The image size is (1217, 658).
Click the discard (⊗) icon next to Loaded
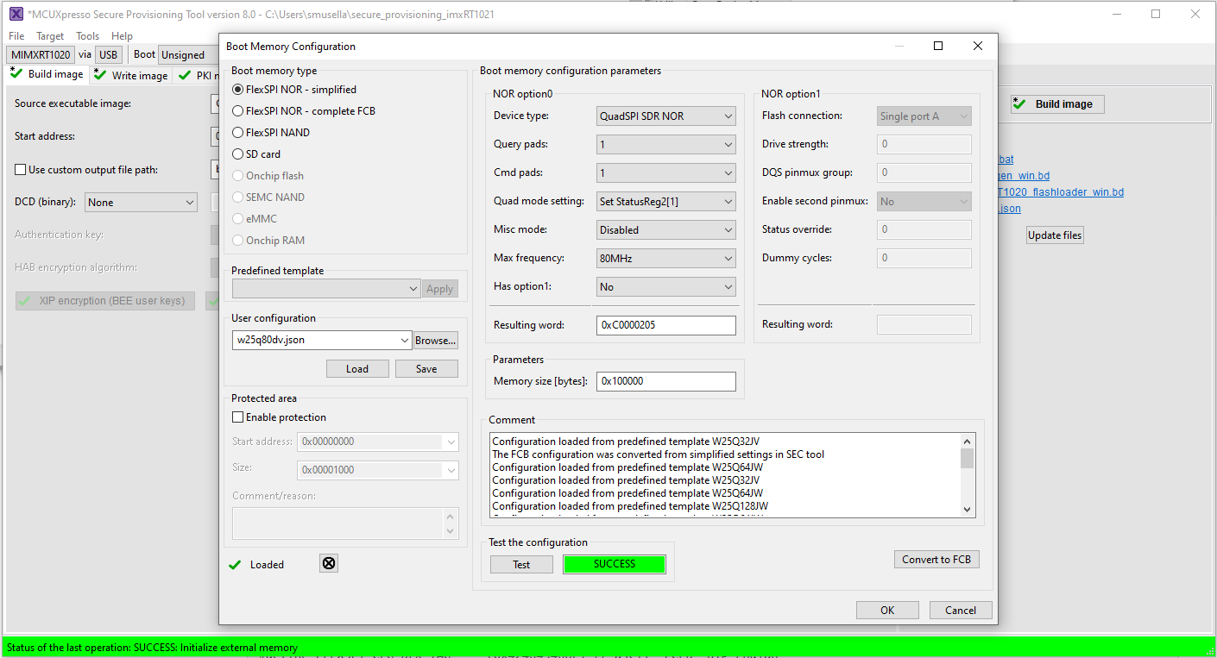[x=328, y=564]
